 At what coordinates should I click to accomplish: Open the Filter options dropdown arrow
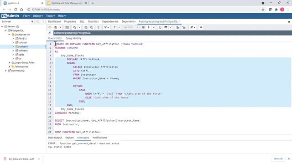[120, 27]
